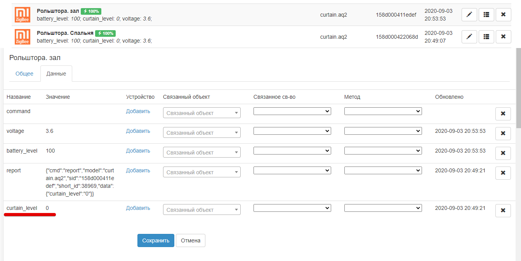Click the Отмена button

190,240
